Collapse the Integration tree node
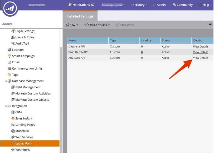Image resolution: width=214 pixels, height=154 pixels. coord(6,106)
